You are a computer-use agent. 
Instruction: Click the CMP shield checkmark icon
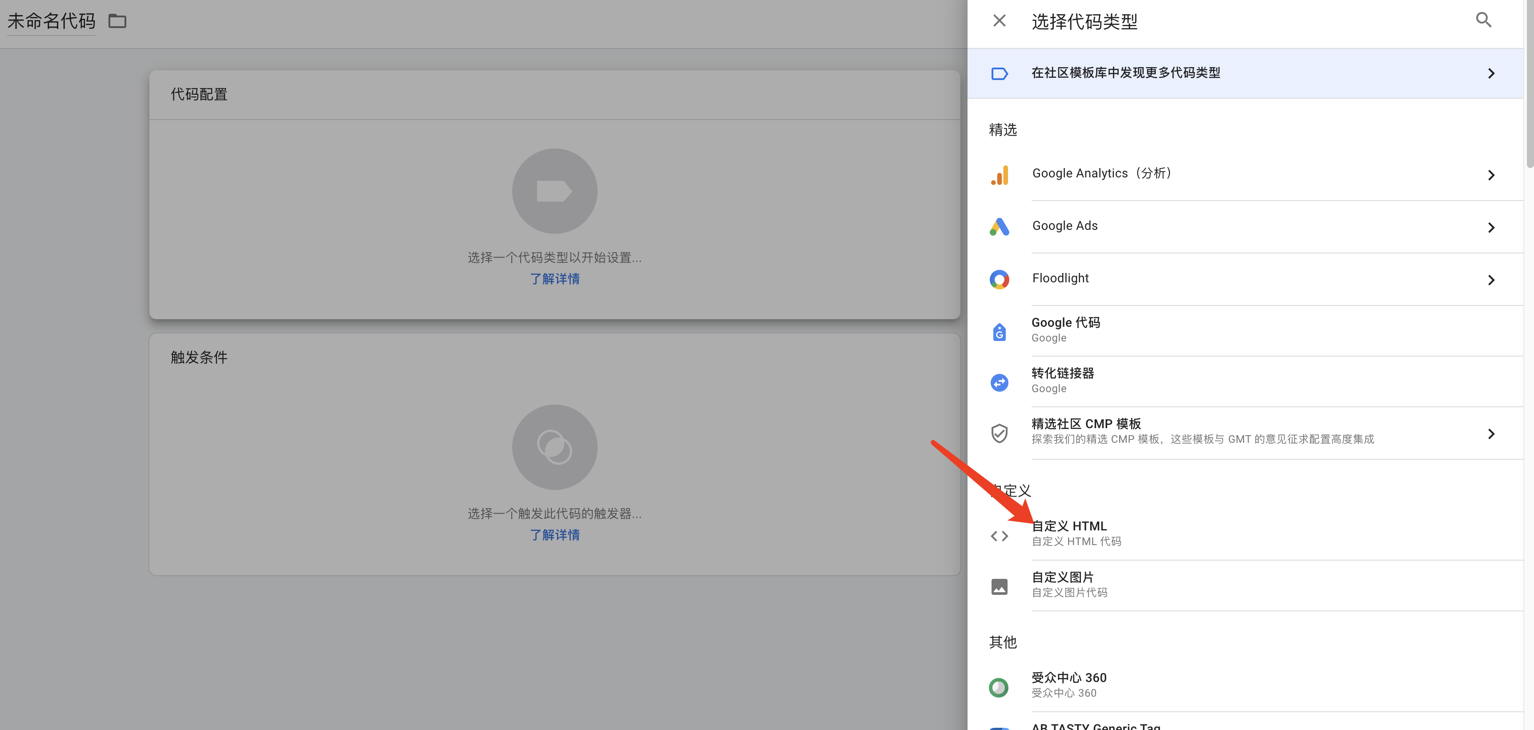click(x=999, y=433)
